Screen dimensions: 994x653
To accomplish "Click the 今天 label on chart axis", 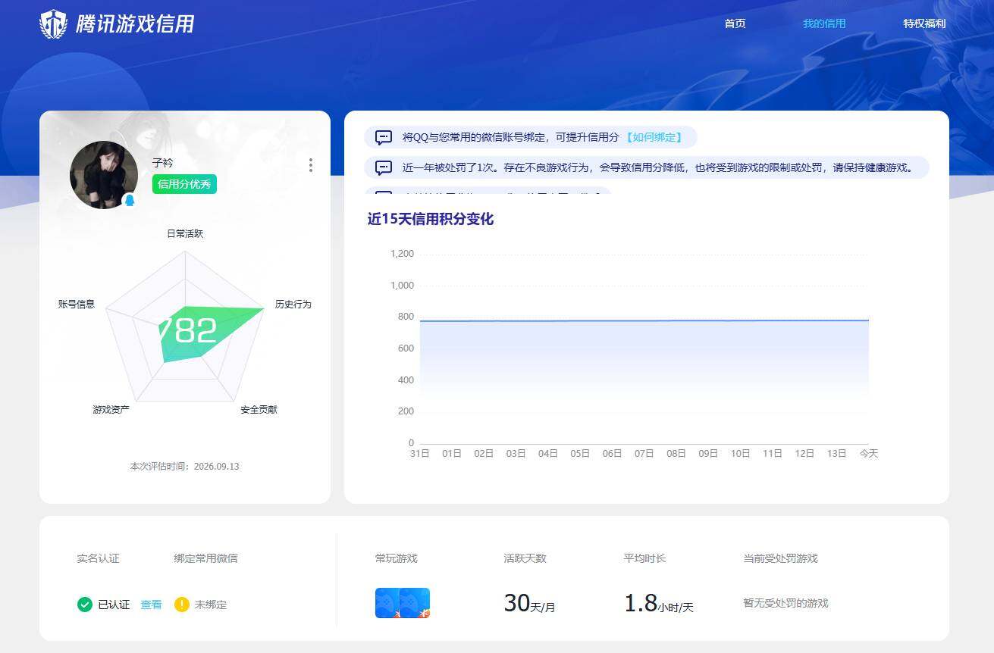I will pos(868,453).
